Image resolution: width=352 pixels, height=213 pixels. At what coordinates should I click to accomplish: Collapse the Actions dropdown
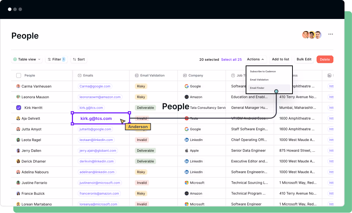point(255,59)
